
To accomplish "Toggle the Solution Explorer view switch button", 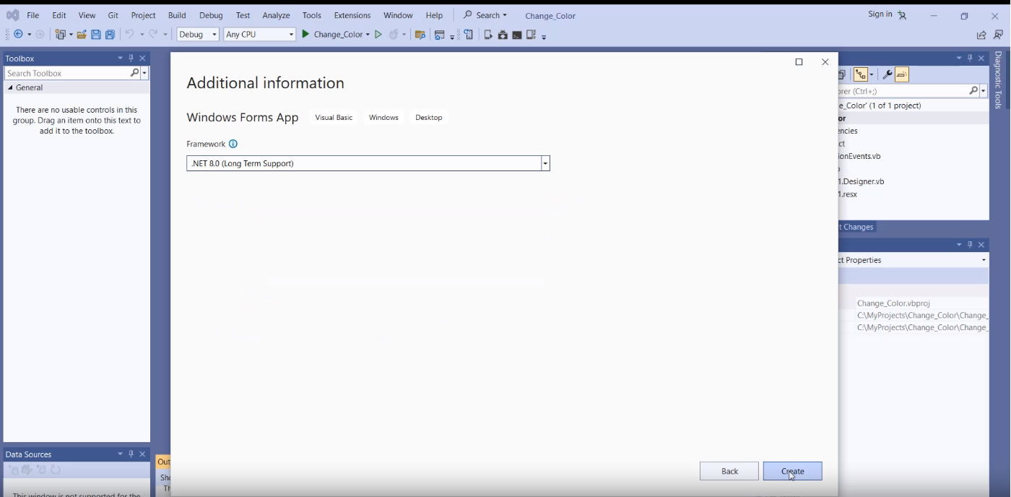I will click(860, 74).
